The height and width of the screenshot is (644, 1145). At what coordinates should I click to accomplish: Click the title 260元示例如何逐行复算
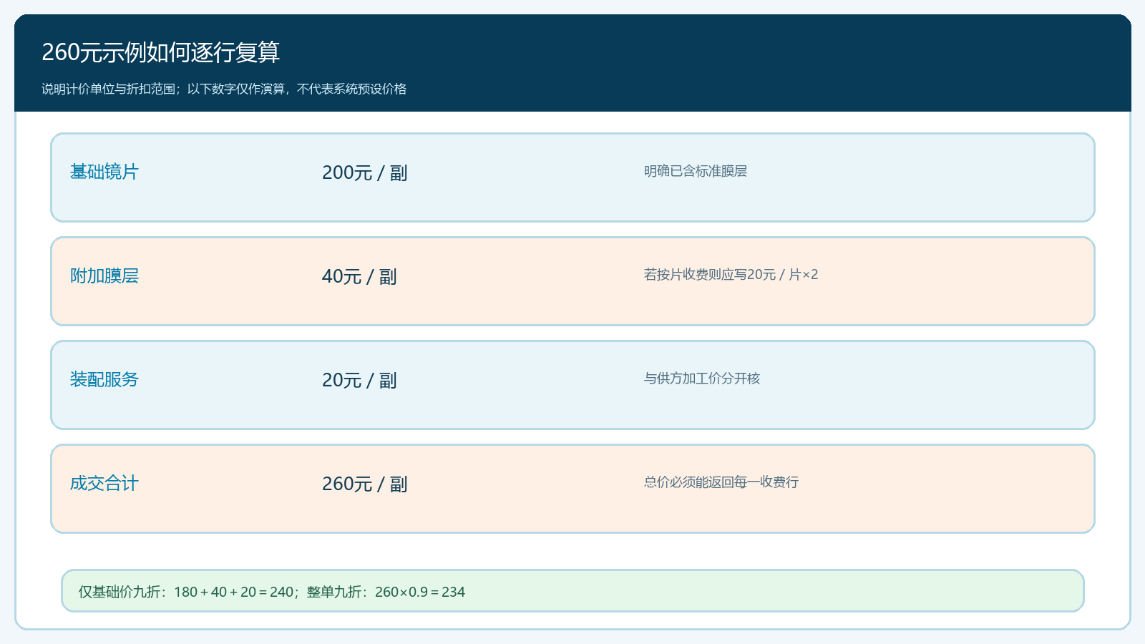click(x=160, y=52)
